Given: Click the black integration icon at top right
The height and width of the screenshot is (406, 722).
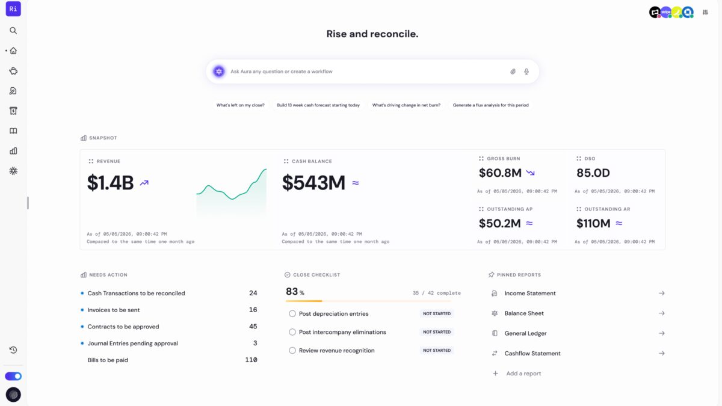Looking at the screenshot, I should (x=655, y=12).
